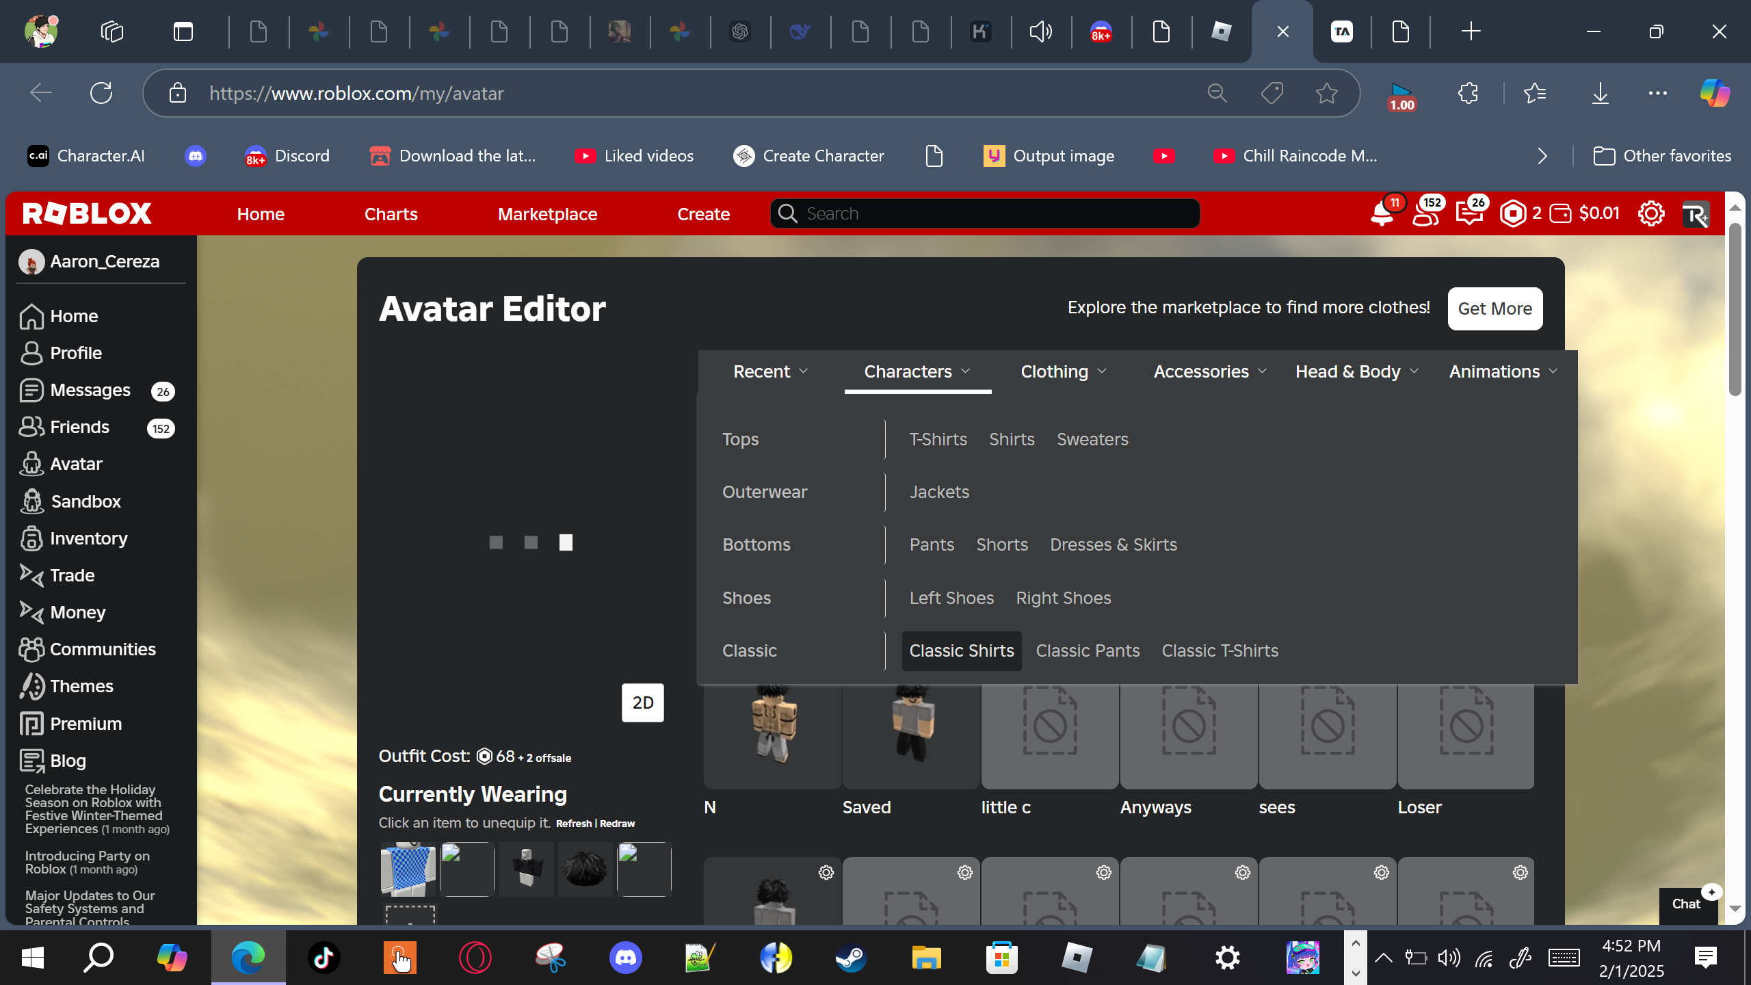Choose Dresses & Skirts option

(1113, 544)
